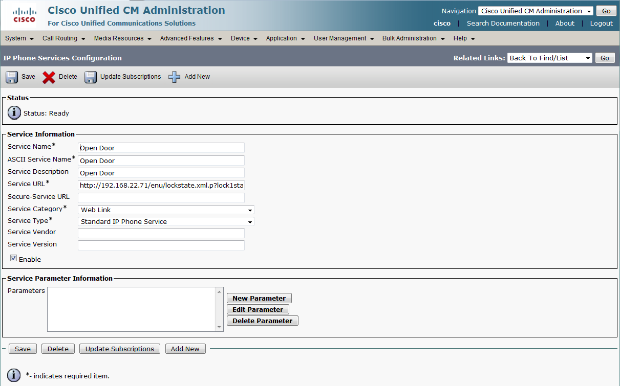
Task: Click the blue plus Add New icon
Action: tap(175, 77)
